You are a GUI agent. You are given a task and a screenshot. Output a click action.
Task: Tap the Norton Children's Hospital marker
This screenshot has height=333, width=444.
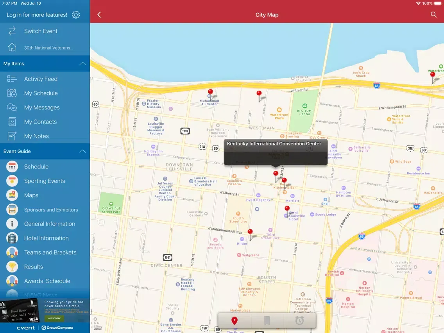coord(364,283)
